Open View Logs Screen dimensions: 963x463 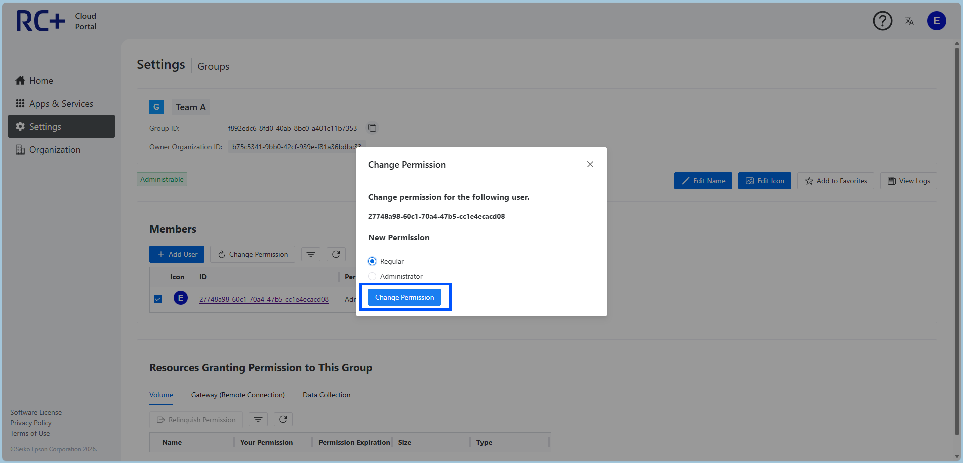tap(909, 181)
